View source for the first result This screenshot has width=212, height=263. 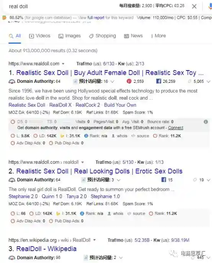140,136
